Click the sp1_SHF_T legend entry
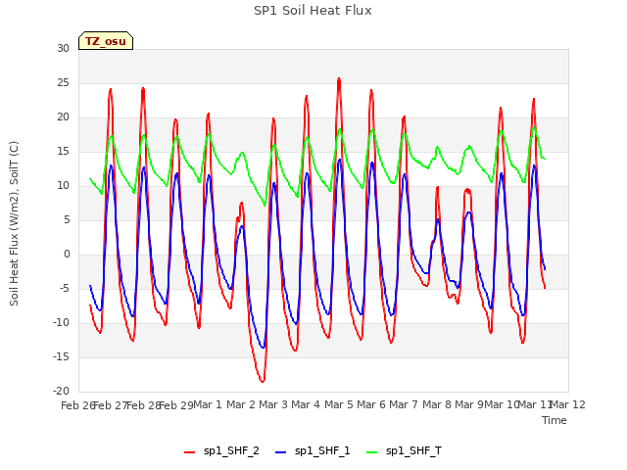 404,451
